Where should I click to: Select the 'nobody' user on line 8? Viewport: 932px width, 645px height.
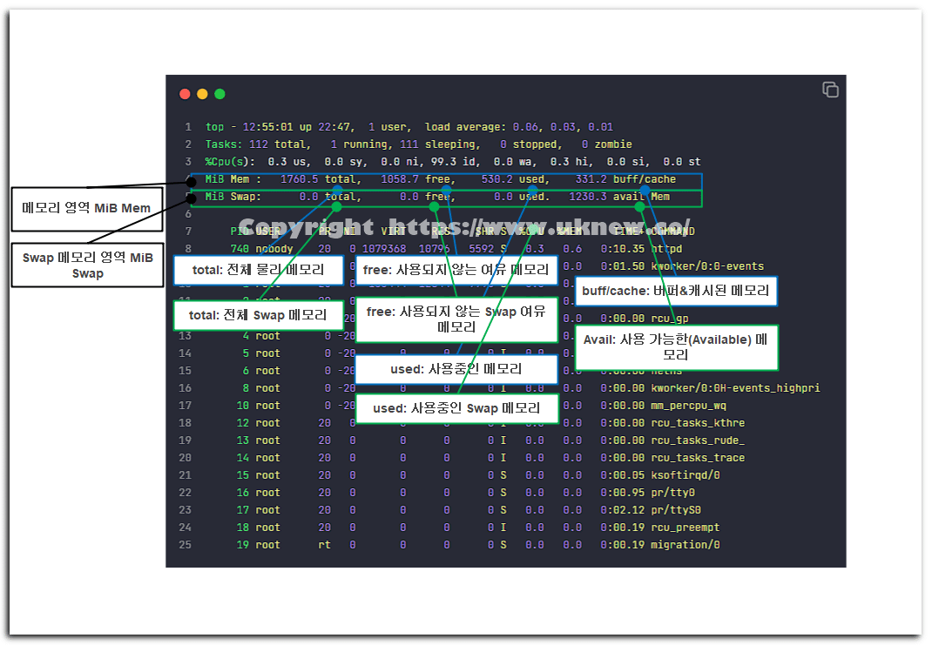point(274,249)
